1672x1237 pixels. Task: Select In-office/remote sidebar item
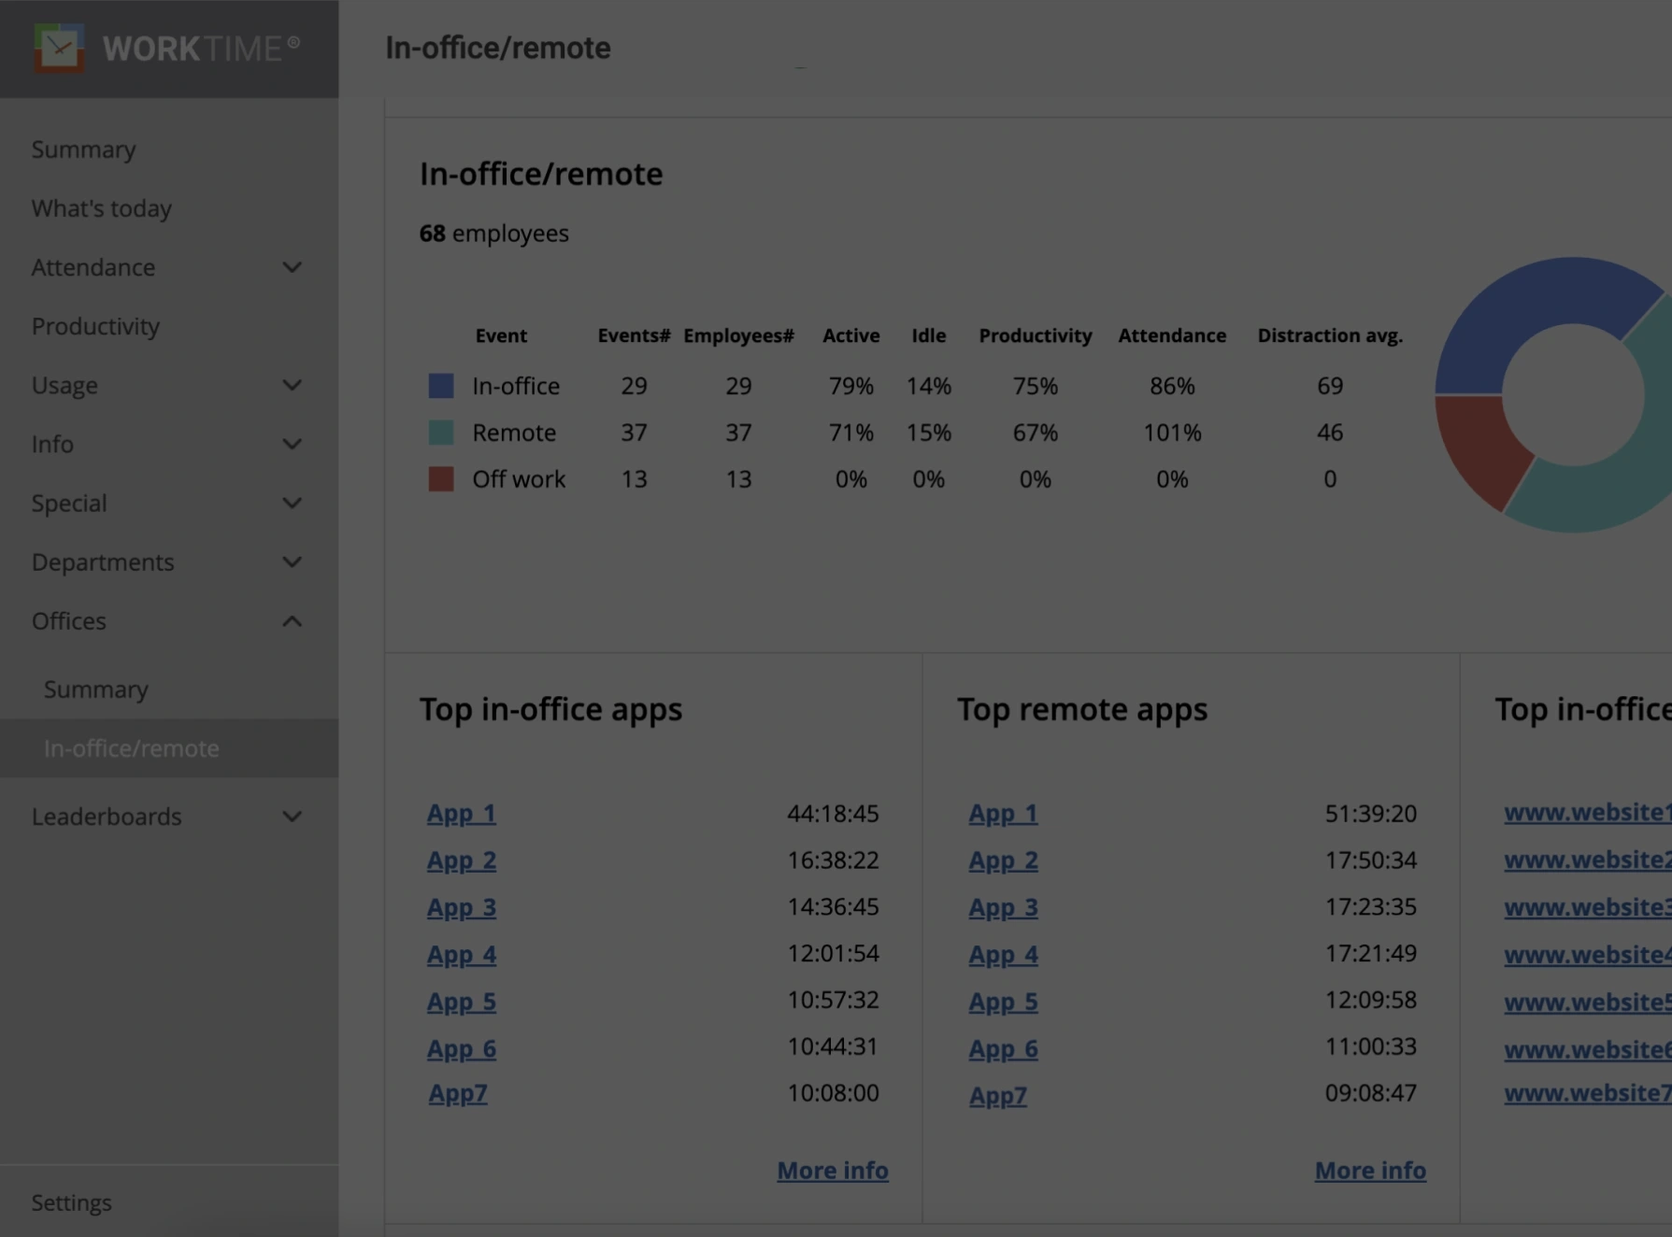[x=169, y=748]
